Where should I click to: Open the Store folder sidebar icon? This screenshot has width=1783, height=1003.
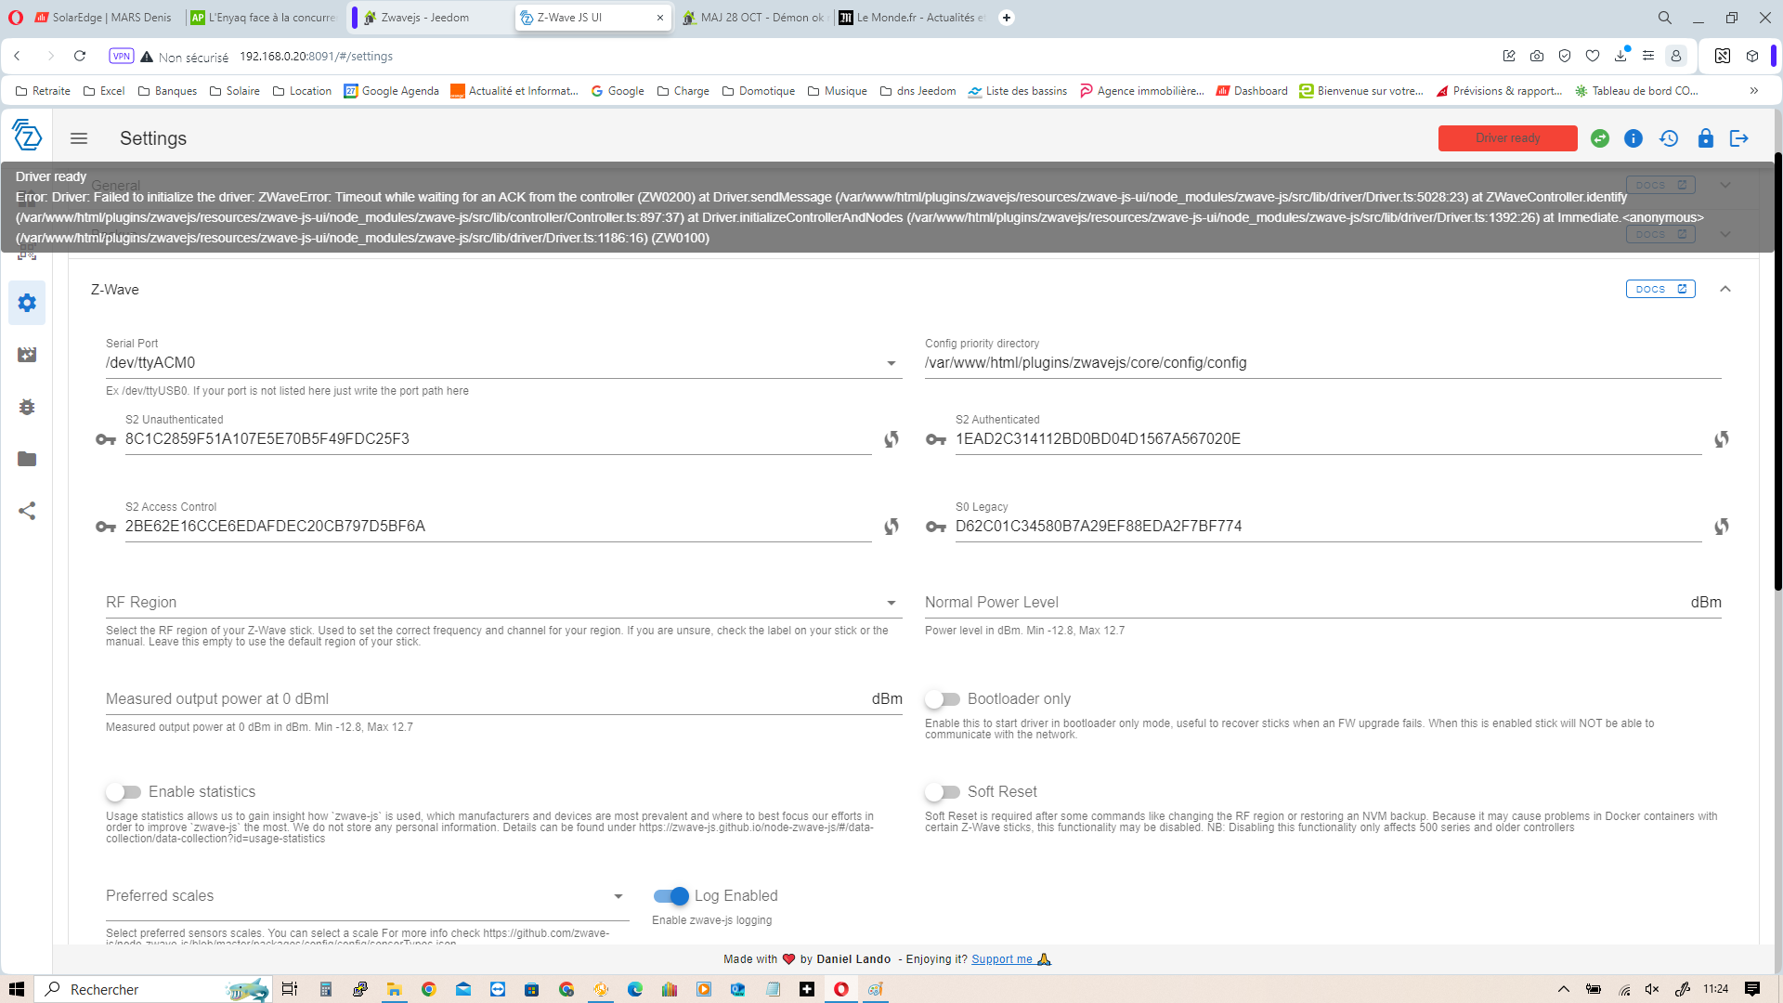(27, 459)
